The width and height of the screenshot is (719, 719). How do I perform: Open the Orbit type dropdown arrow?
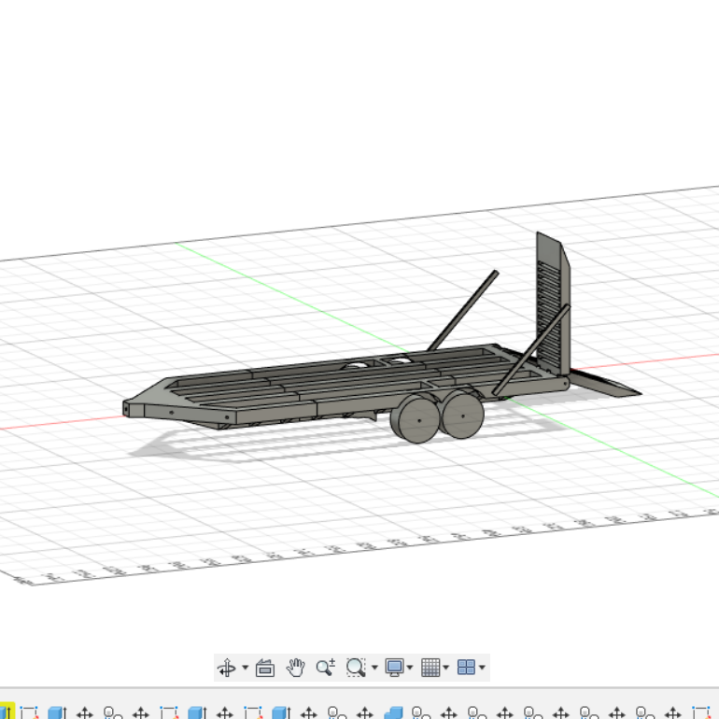click(x=246, y=668)
